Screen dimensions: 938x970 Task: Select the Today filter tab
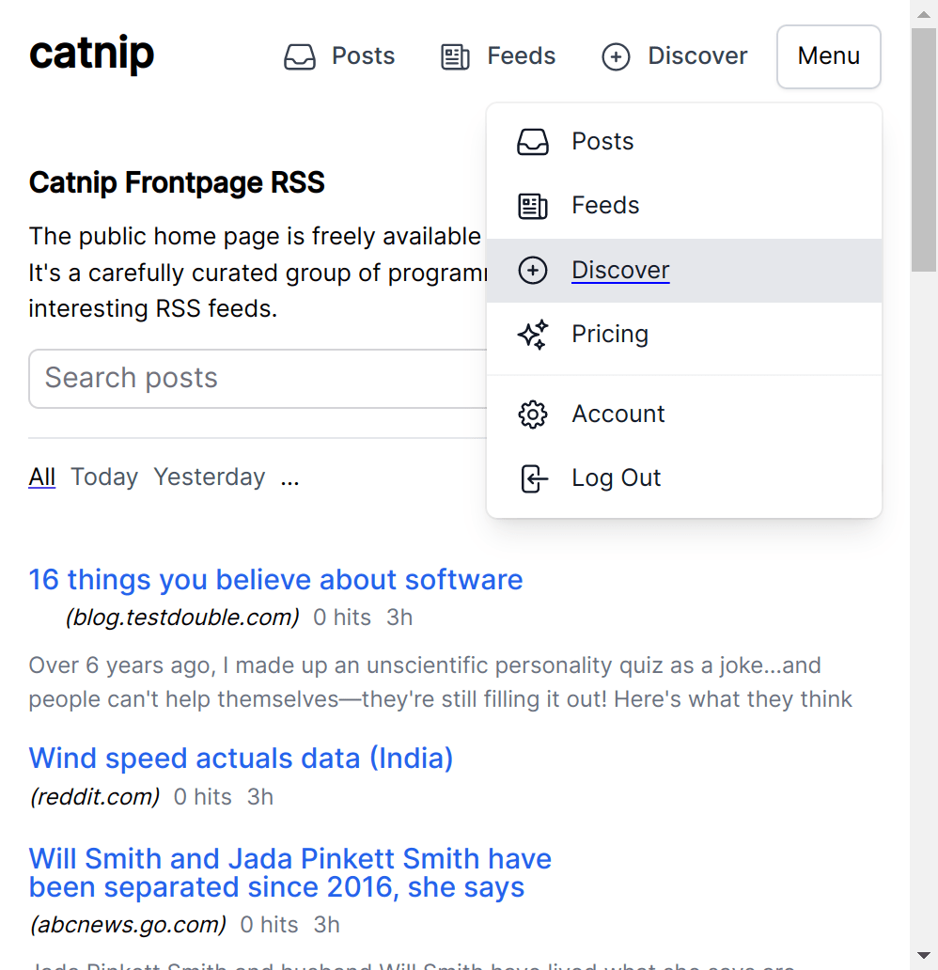[104, 477]
